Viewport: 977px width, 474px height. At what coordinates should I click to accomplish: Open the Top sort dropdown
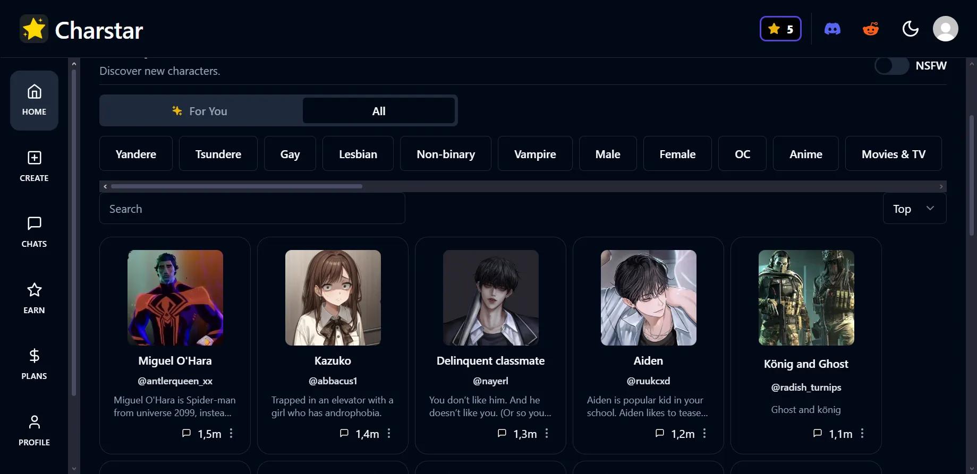(914, 209)
